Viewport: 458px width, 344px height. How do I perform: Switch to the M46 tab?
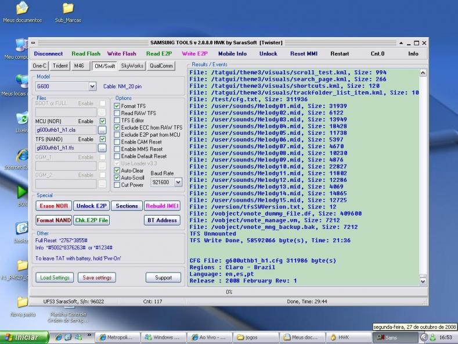click(79, 66)
